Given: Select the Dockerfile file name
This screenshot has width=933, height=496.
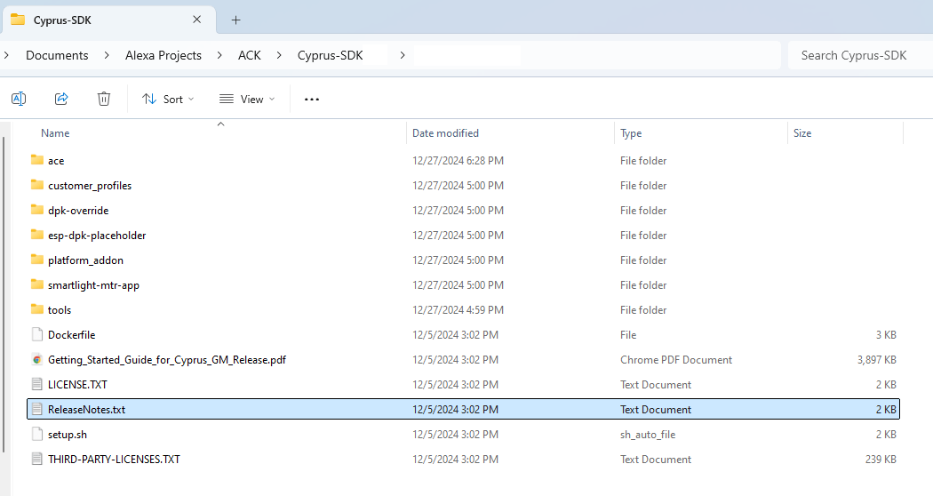Looking at the screenshot, I should tap(71, 334).
